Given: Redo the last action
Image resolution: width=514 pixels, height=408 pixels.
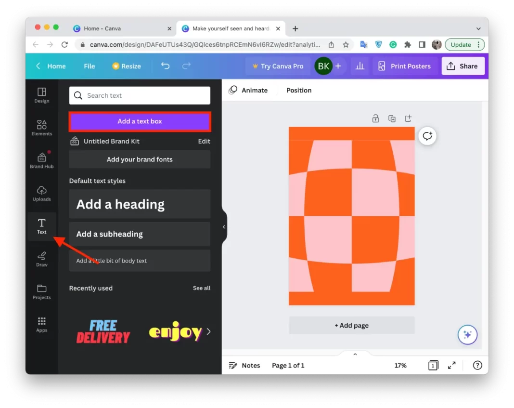Looking at the screenshot, I should coord(186,66).
